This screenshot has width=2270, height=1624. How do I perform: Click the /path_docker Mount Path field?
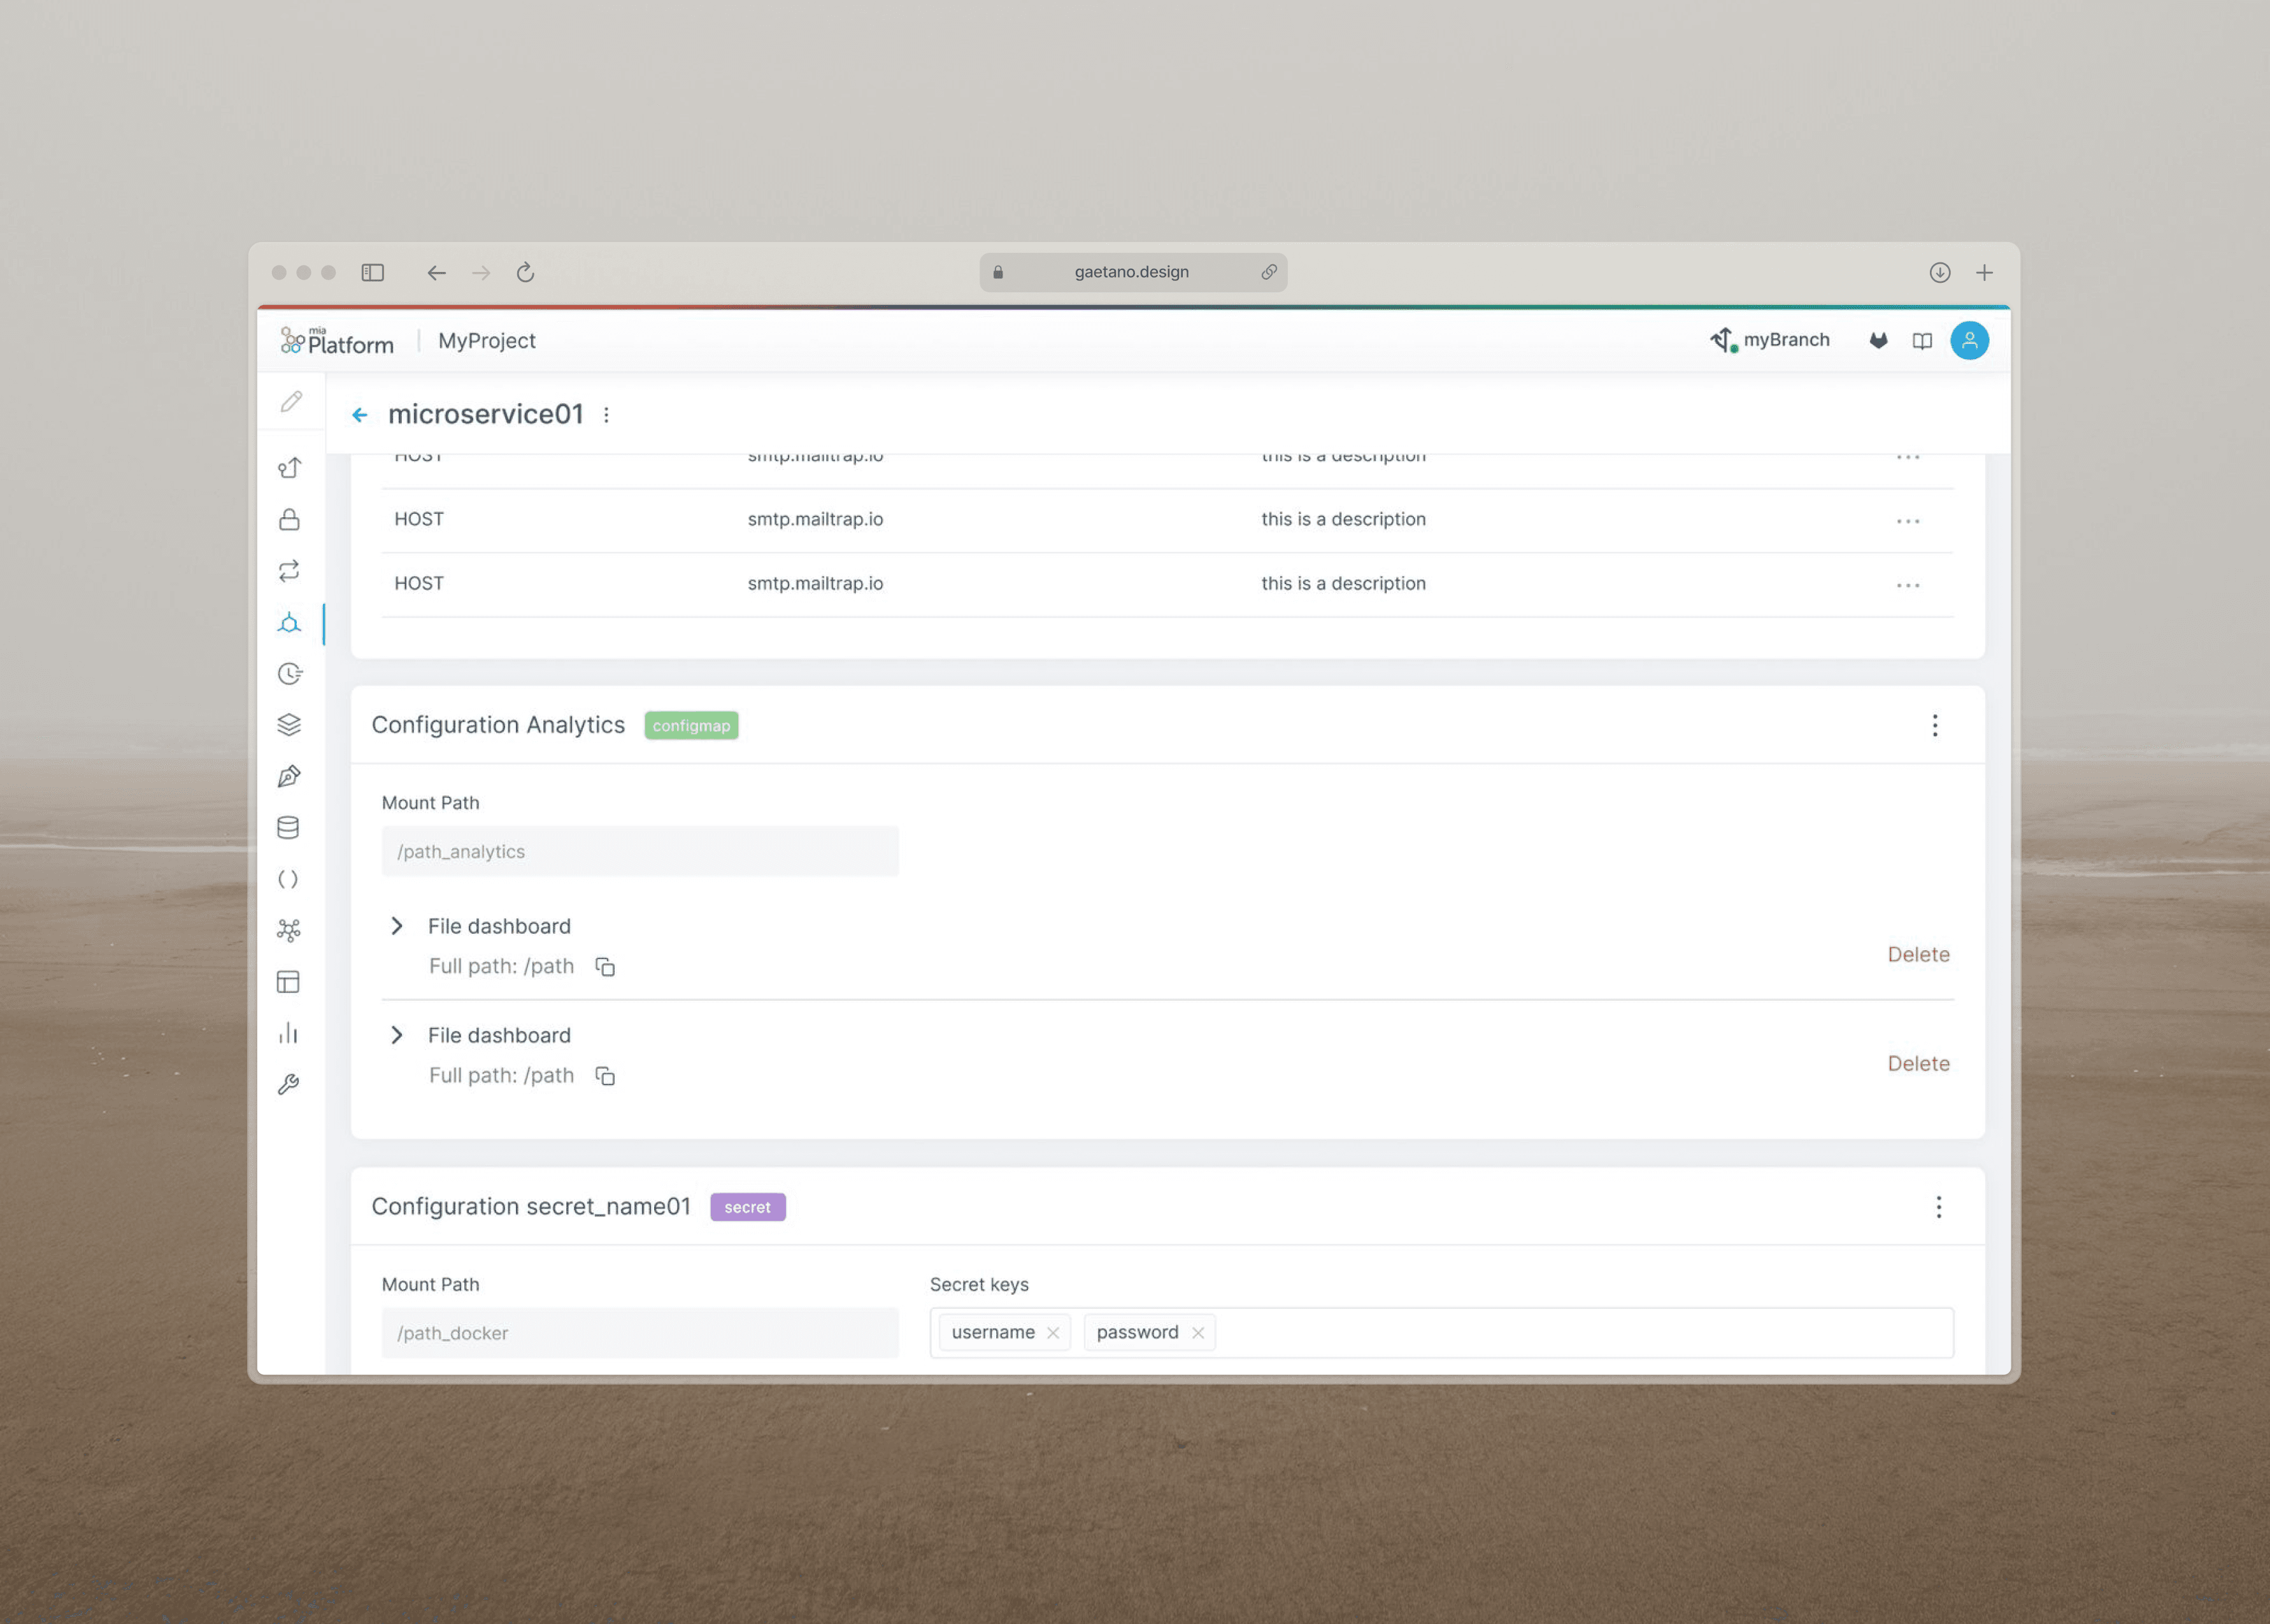tap(640, 1333)
